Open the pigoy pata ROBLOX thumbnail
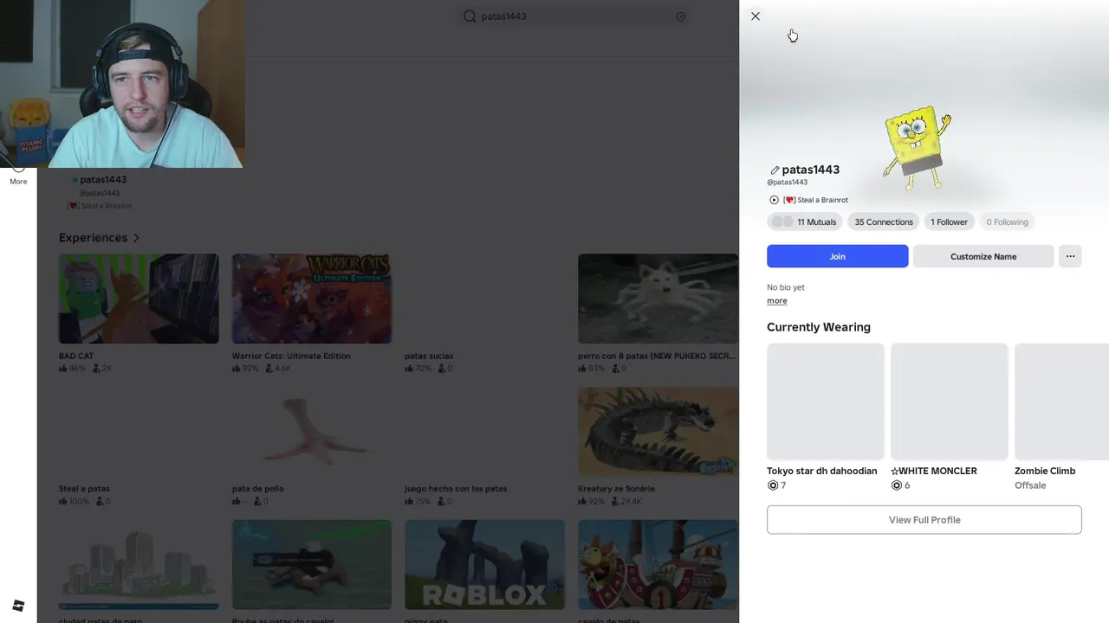 point(484,565)
